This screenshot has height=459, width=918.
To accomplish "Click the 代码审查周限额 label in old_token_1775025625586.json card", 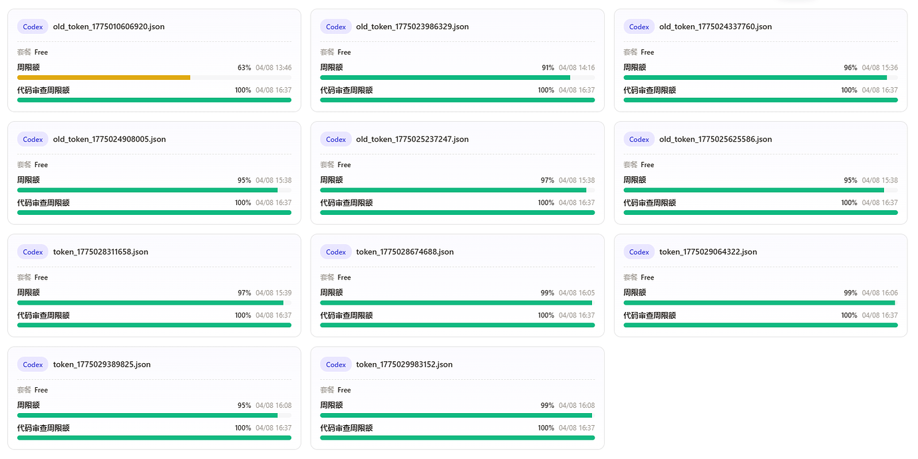I will [650, 203].
